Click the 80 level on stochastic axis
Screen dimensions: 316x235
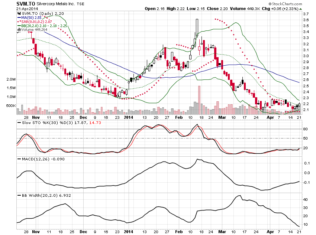[x=306, y=129]
